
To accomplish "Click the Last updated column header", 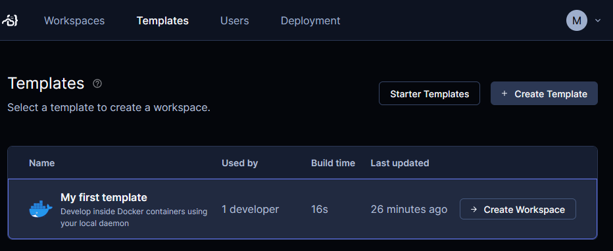I will pos(400,163).
